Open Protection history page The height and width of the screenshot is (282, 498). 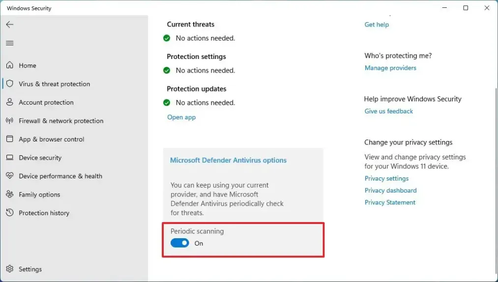pyautogui.click(x=44, y=213)
